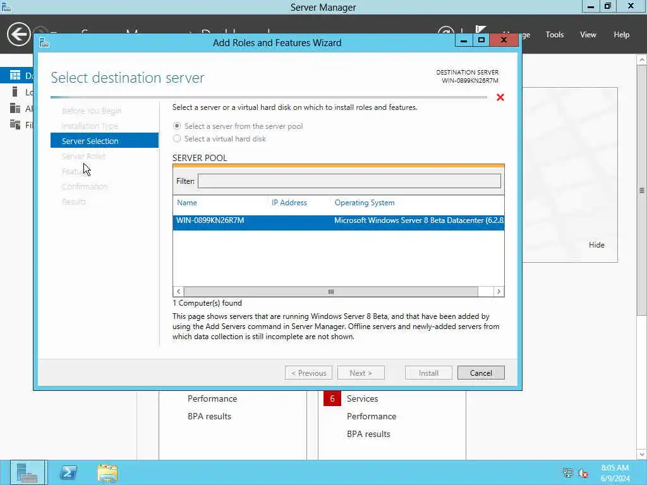Viewport: 647px width, 485px height.
Task: Select the Local Server icon in sidebar
Action: [15, 92]
